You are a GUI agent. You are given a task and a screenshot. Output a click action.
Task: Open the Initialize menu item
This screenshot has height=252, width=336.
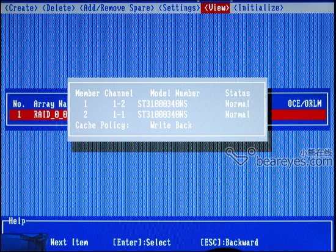258,8
